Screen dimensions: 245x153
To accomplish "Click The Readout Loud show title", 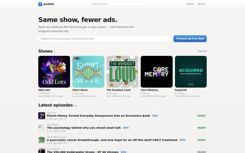I will [x=118, y=90].
